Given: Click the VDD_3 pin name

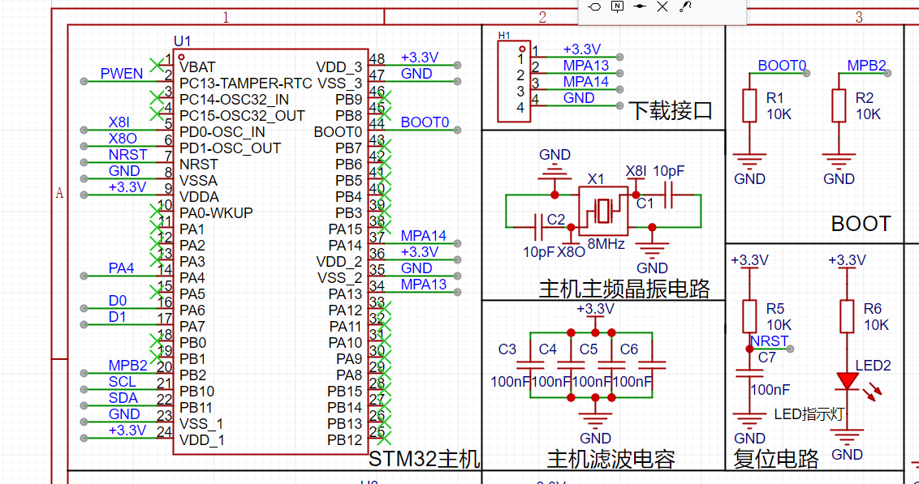Looking at the screenshot, I should (339, 66).
